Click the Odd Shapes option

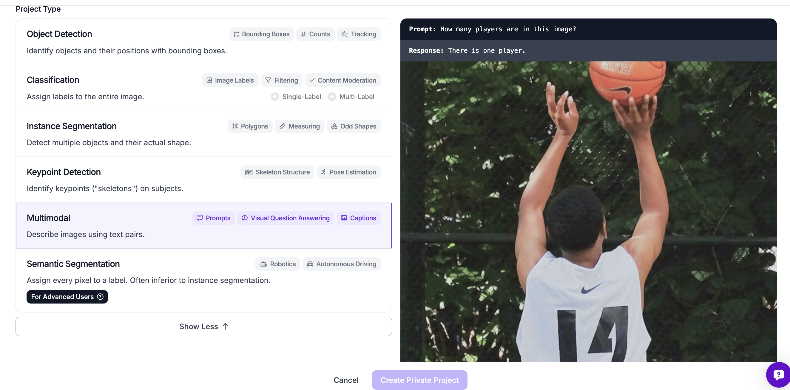[x=354, y=126]
